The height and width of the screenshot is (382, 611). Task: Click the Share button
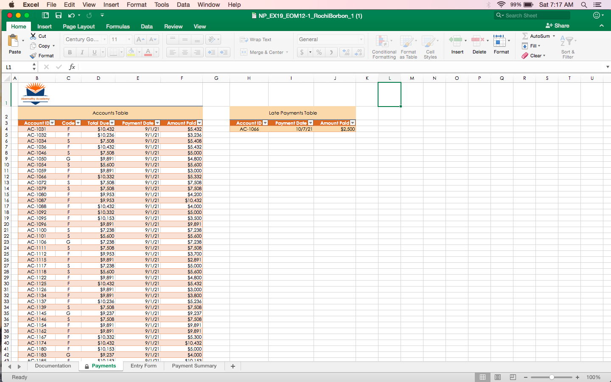click(x=557, y=25)
